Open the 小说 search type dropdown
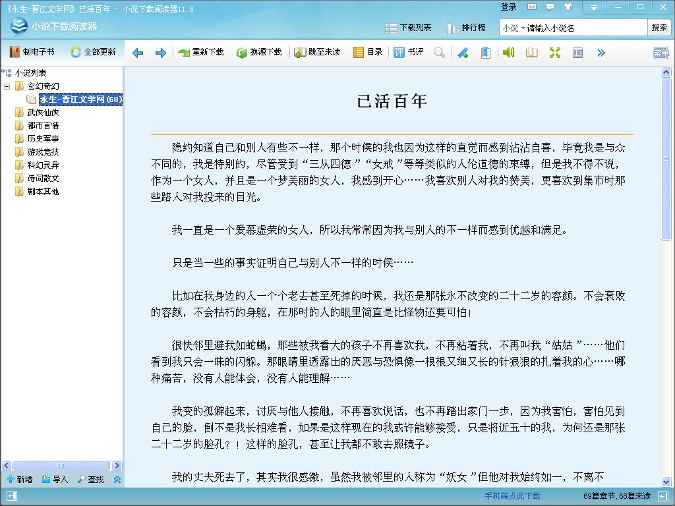The width and height of the screenshot is (675, 506). [x=513, y=28]
